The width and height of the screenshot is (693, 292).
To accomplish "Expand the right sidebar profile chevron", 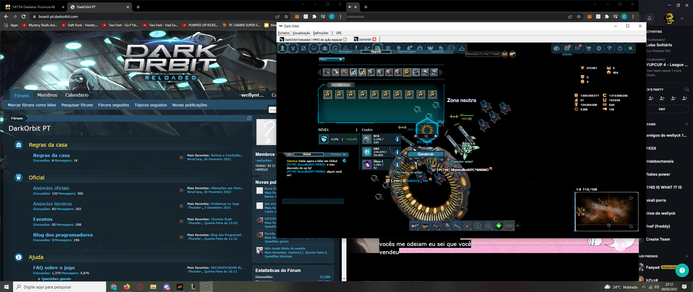I will [682, 18].
